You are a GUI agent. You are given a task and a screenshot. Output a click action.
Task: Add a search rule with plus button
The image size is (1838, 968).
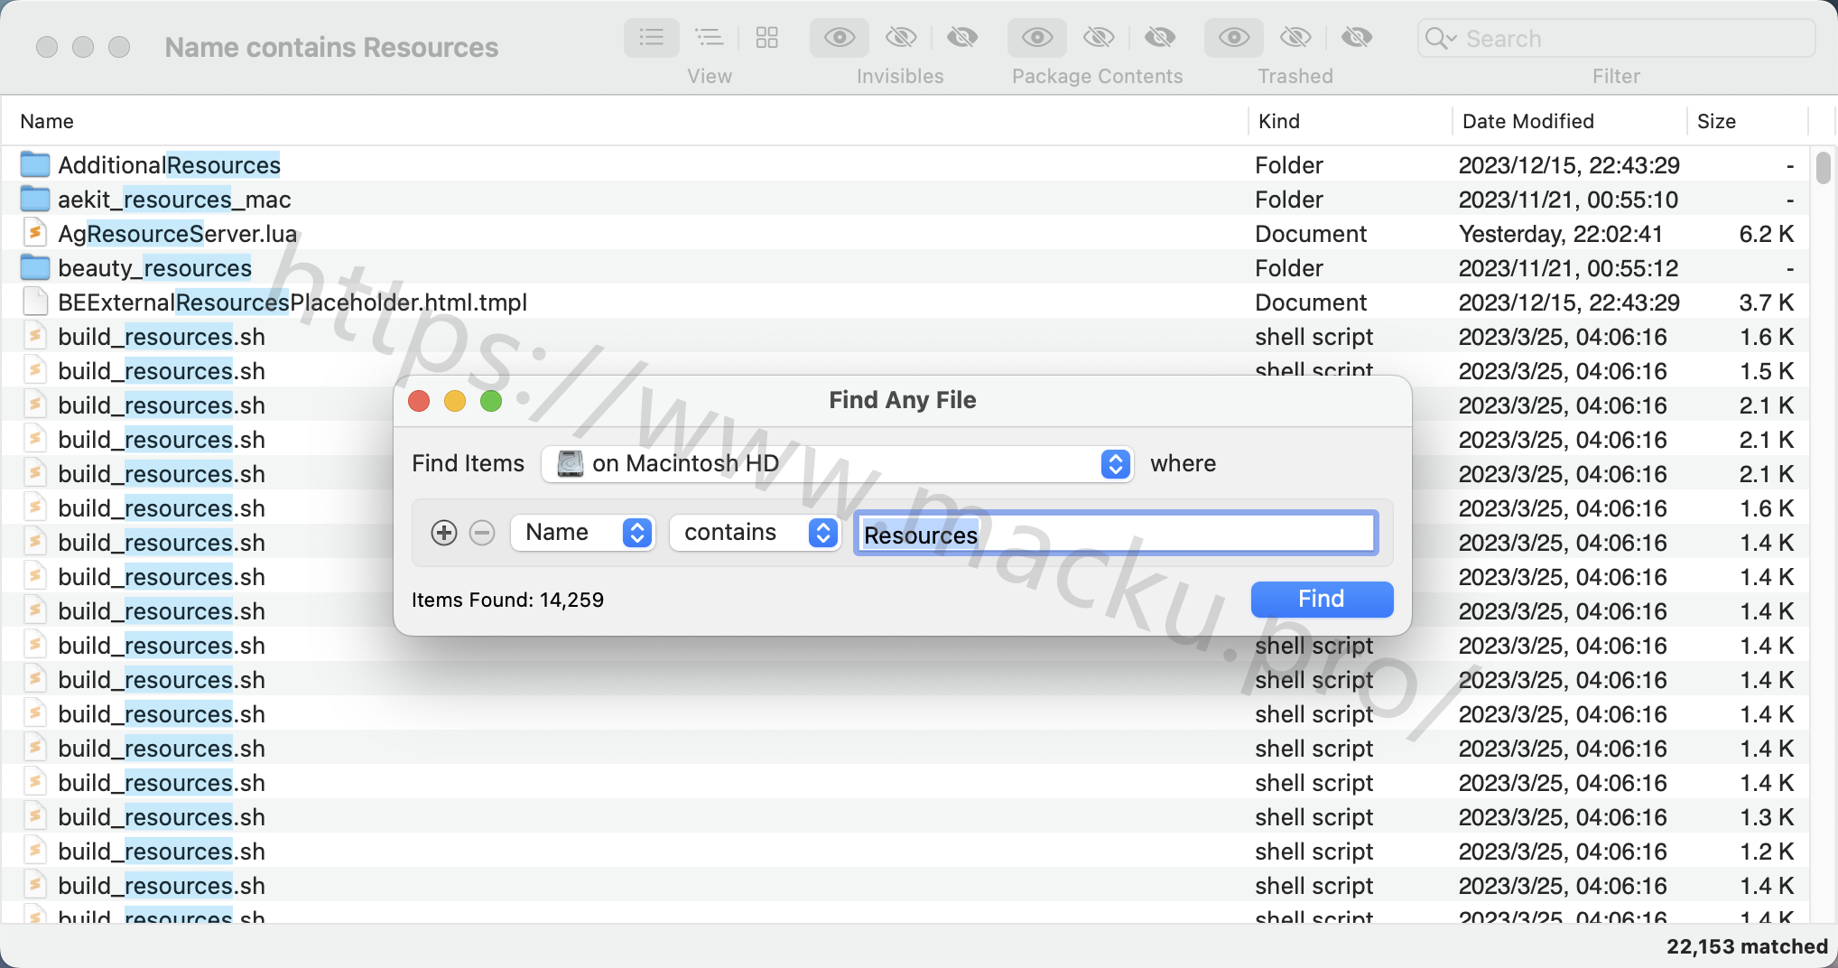pos(443,533)
